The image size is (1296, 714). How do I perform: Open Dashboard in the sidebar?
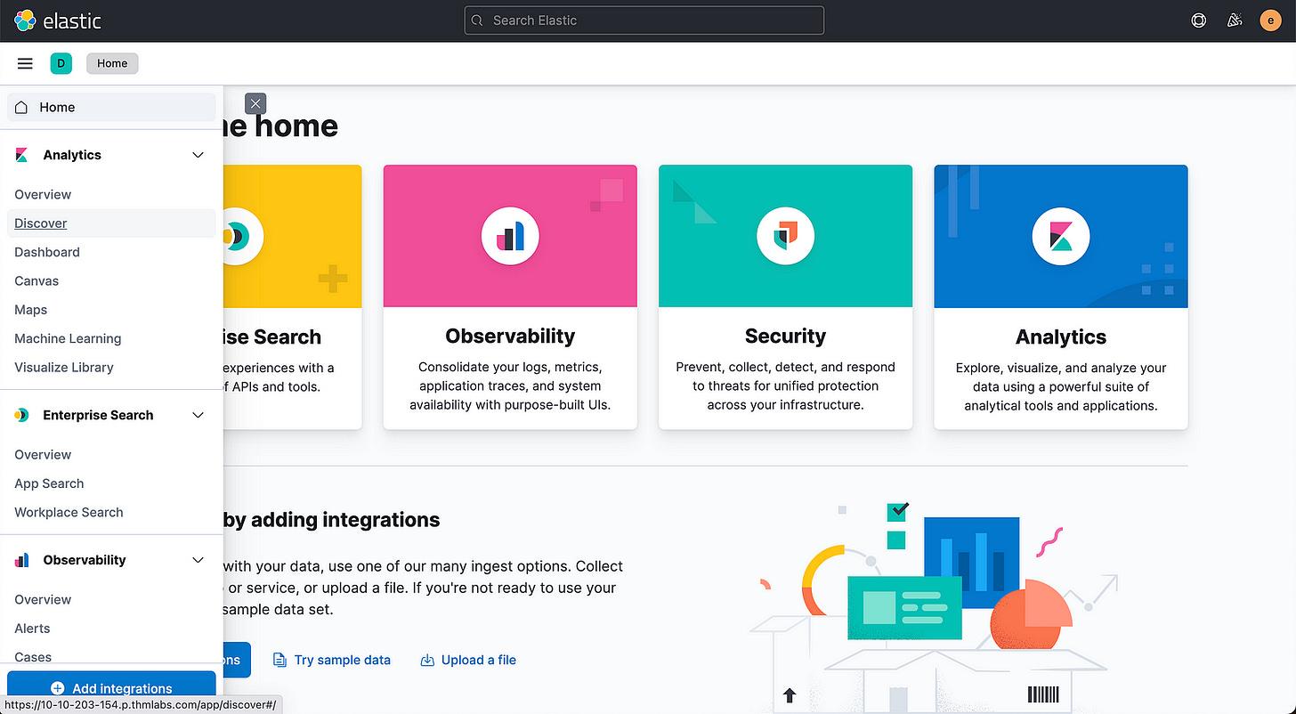(x=47, y=252)
